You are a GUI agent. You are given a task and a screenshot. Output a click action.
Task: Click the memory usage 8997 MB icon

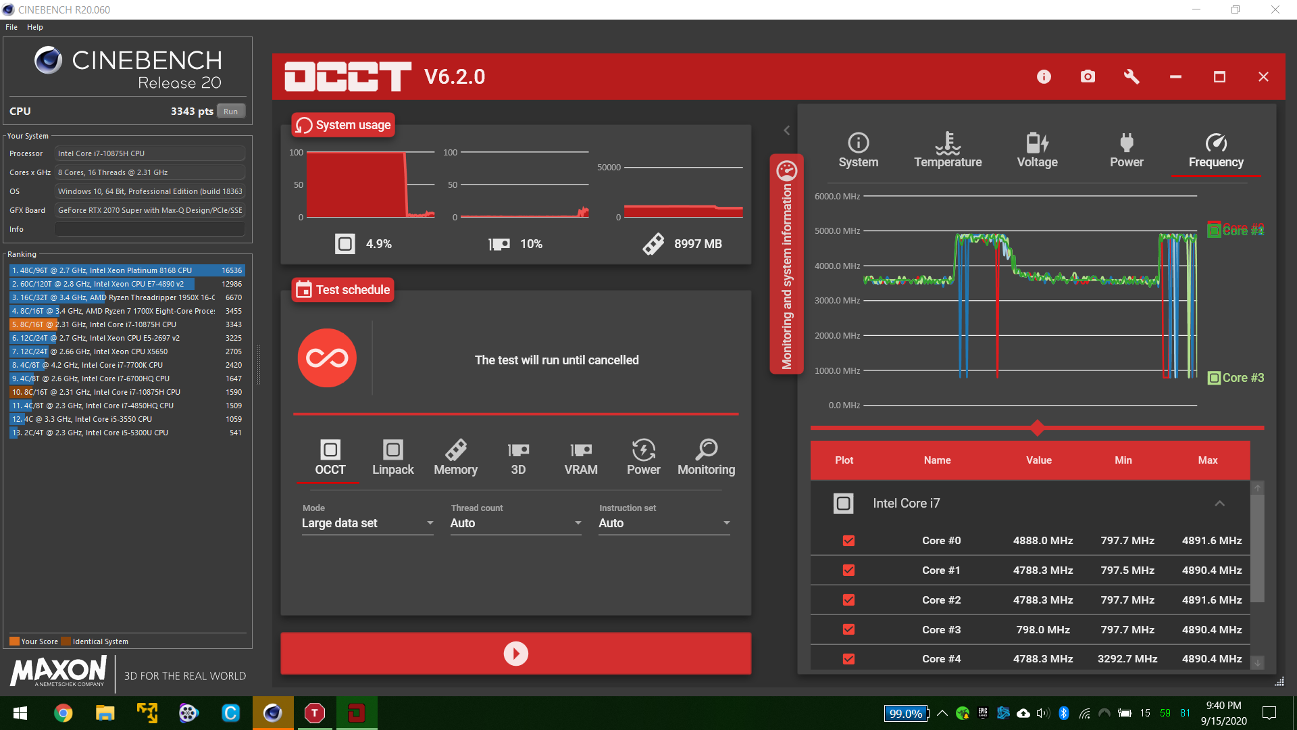(x=653, y=244)
